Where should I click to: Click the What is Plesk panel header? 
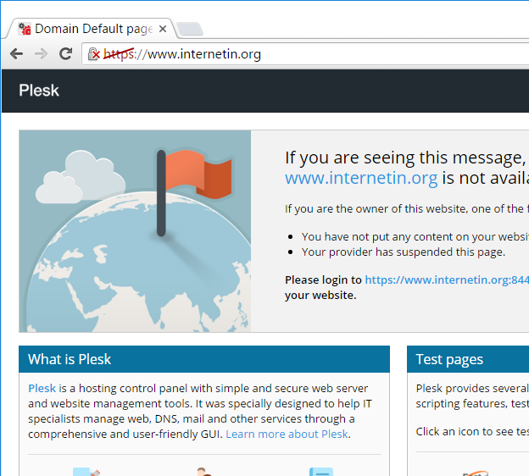click(203, 359)
